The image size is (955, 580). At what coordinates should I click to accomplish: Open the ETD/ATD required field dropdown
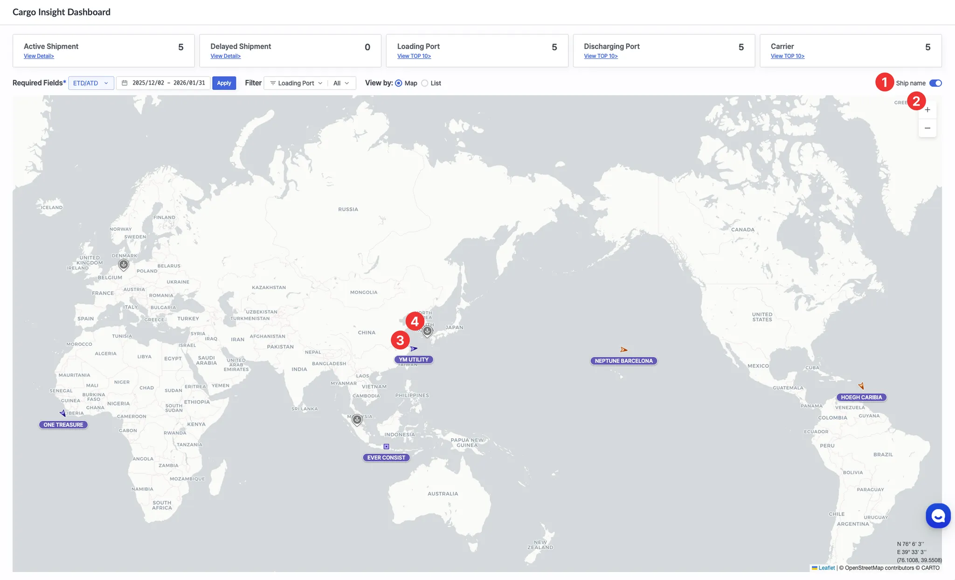click(x=91, y=83)
